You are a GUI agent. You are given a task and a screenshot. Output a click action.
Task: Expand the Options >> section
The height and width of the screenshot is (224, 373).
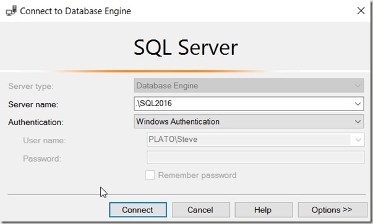coord(332,210)
